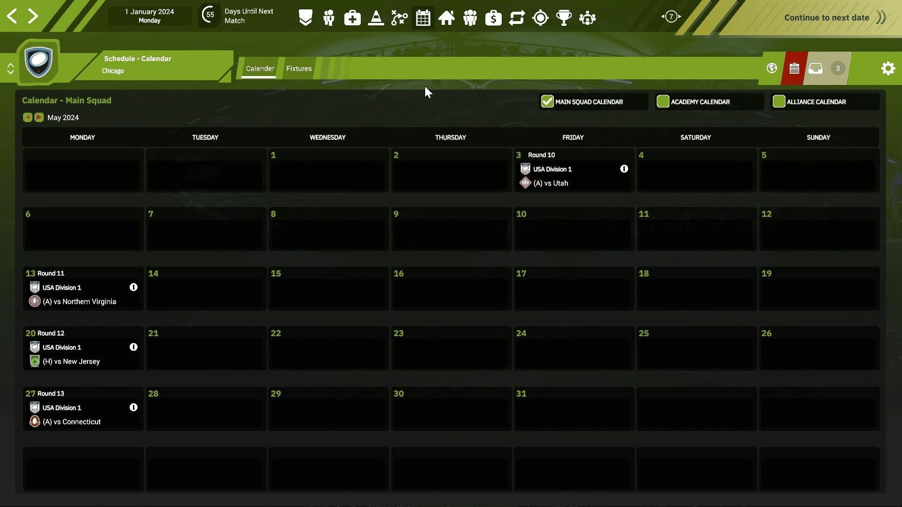Viewport: 902px width, 507px height.
Task: Switch to the Fixtures tab
Action: [299, 69]
